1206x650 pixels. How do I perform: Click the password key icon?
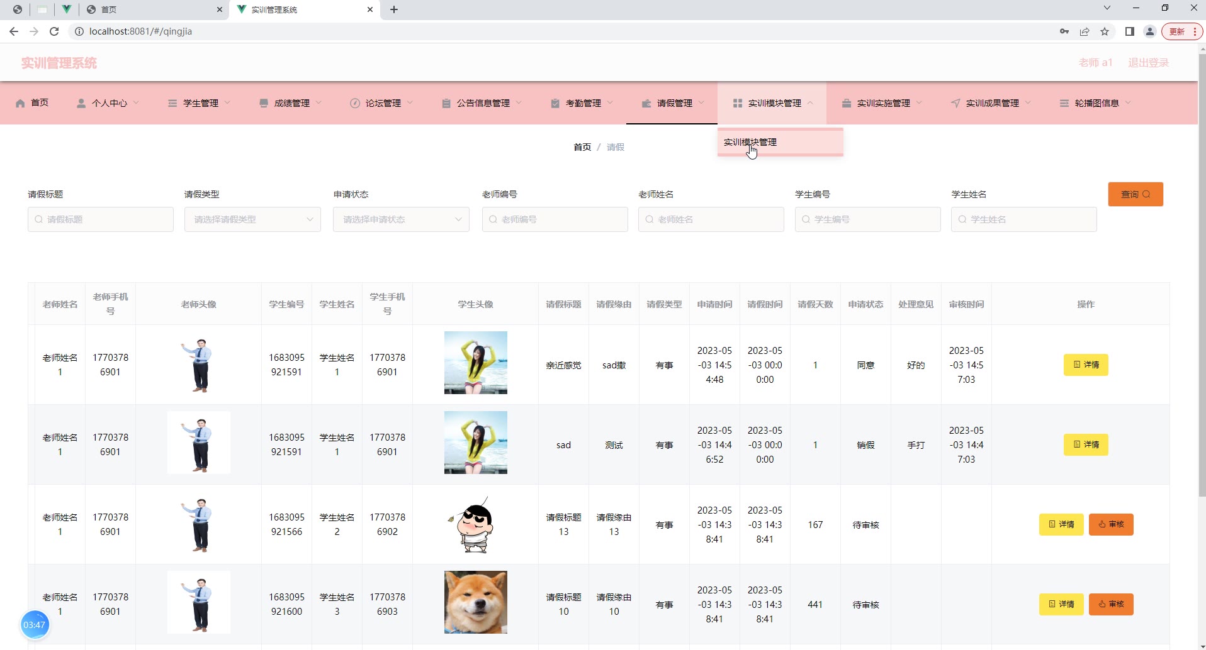pos(1064,31)
